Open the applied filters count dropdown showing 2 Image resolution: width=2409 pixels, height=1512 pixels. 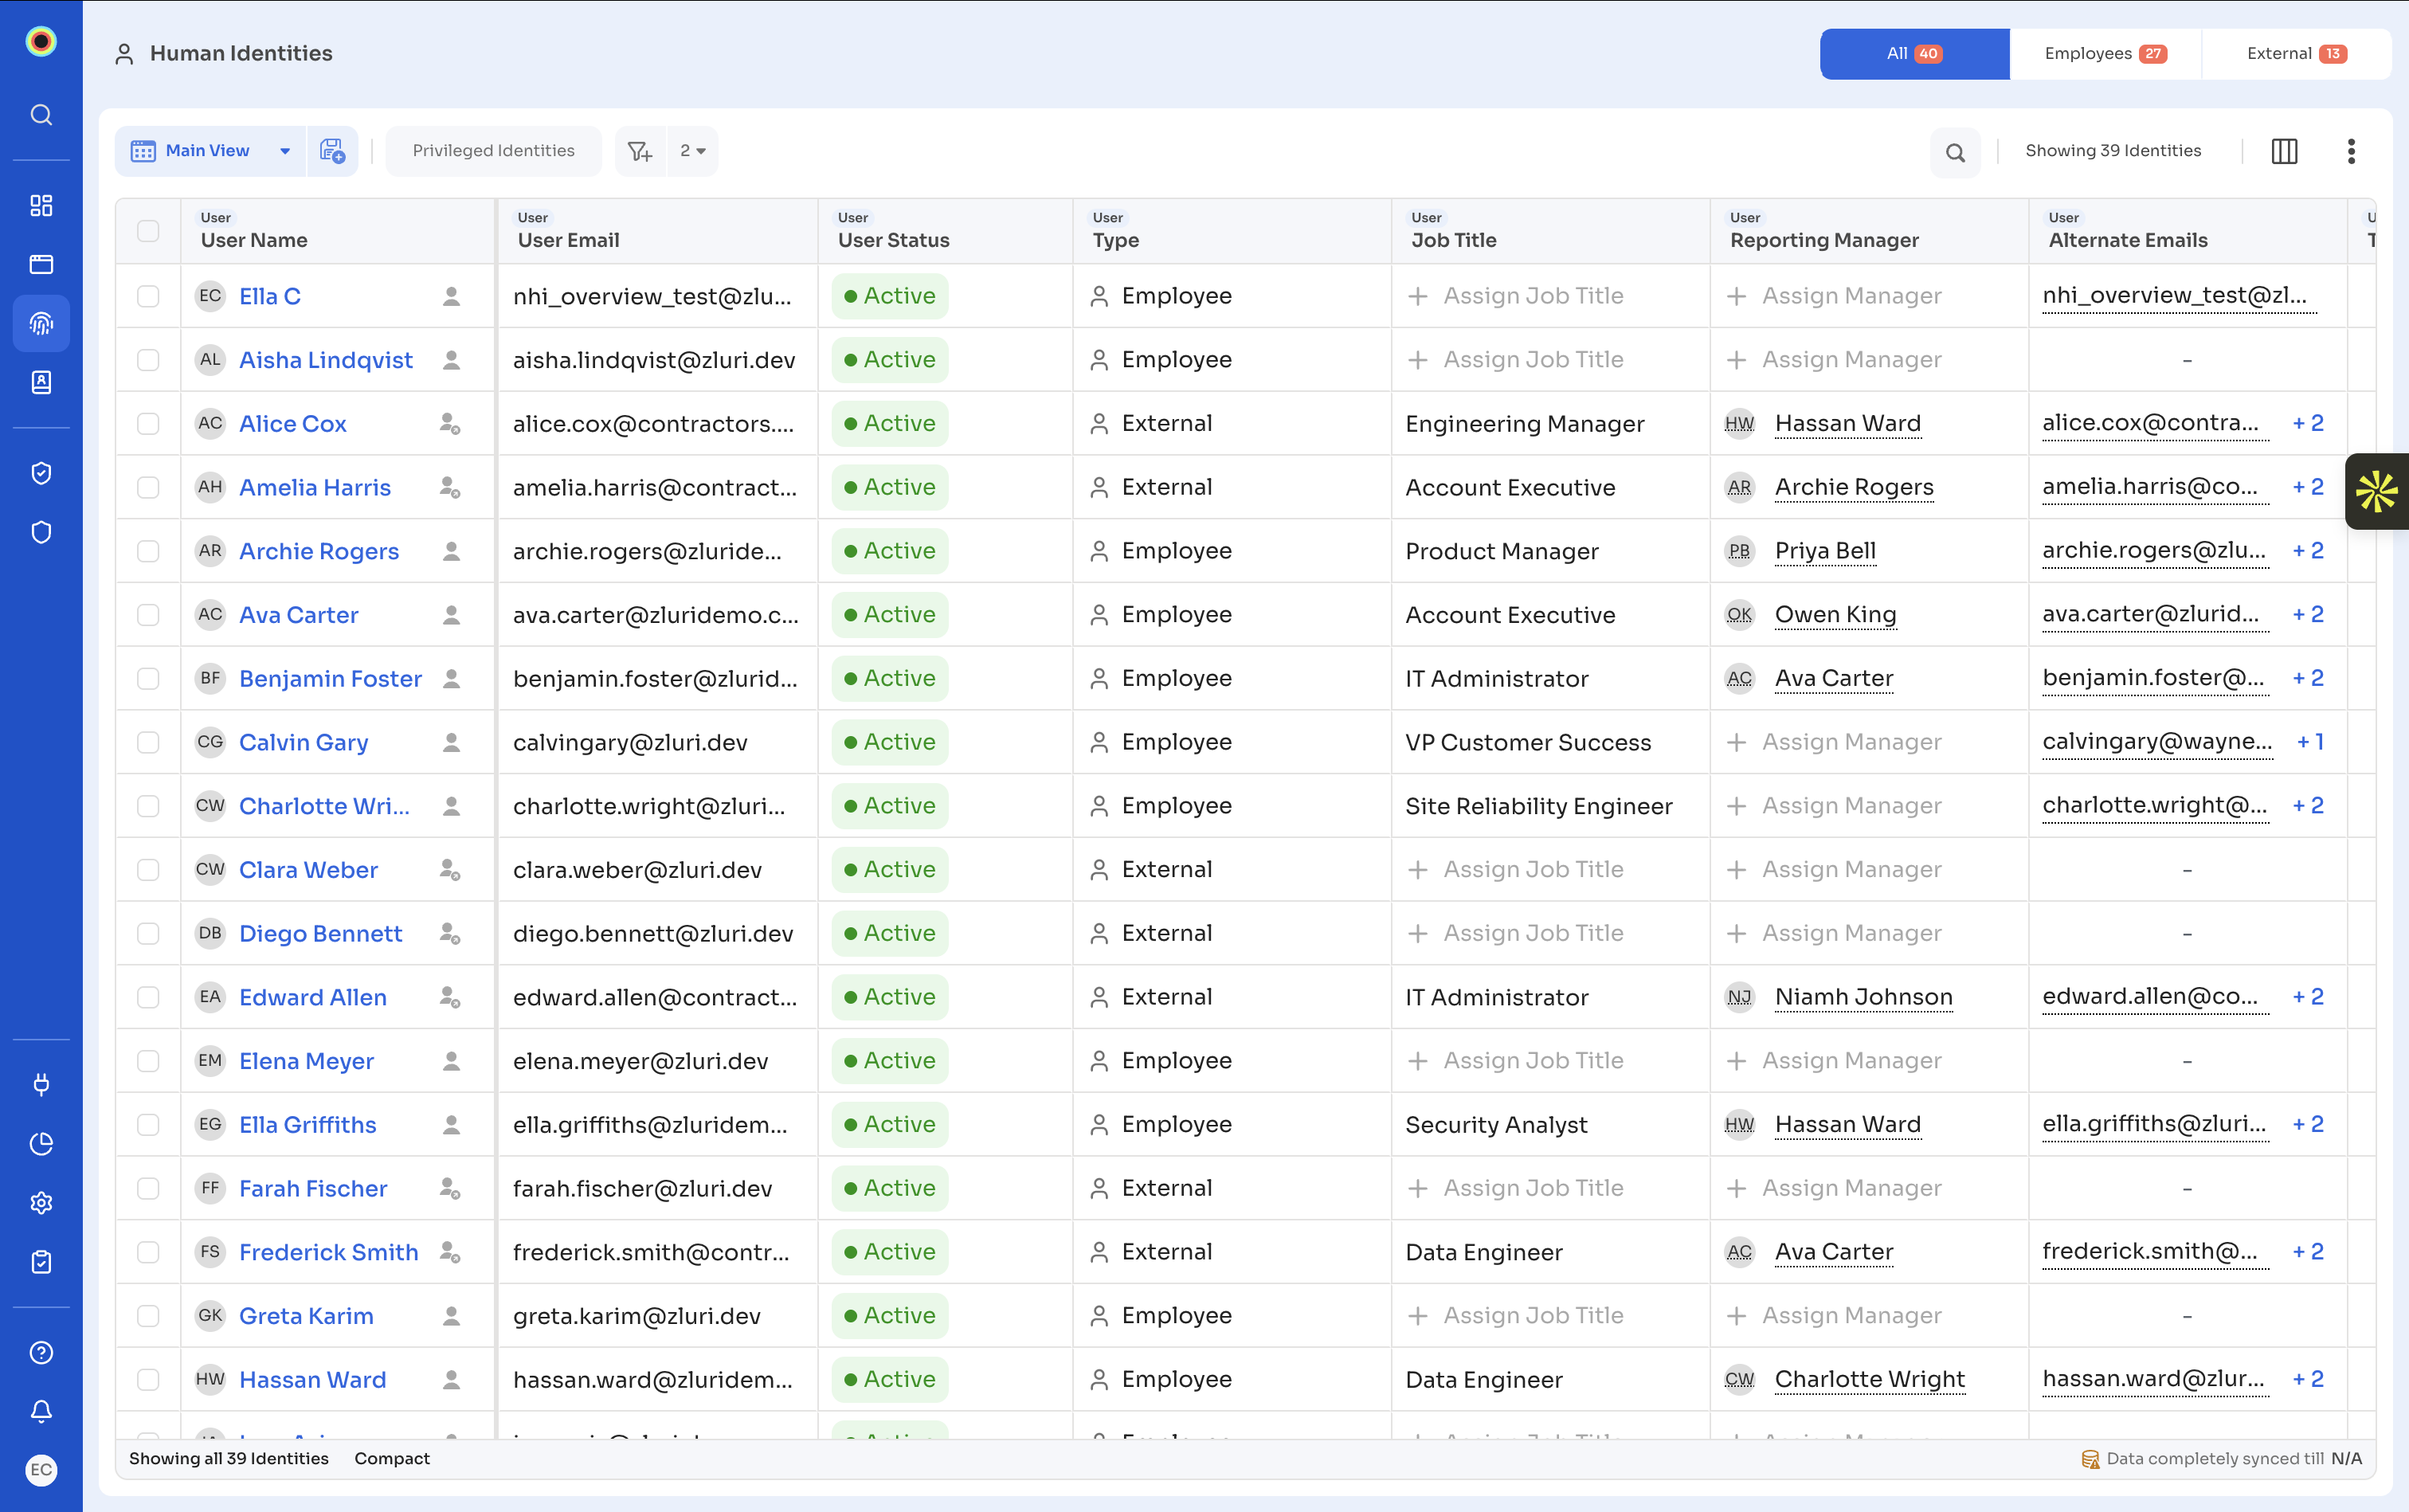pos(692,151)
